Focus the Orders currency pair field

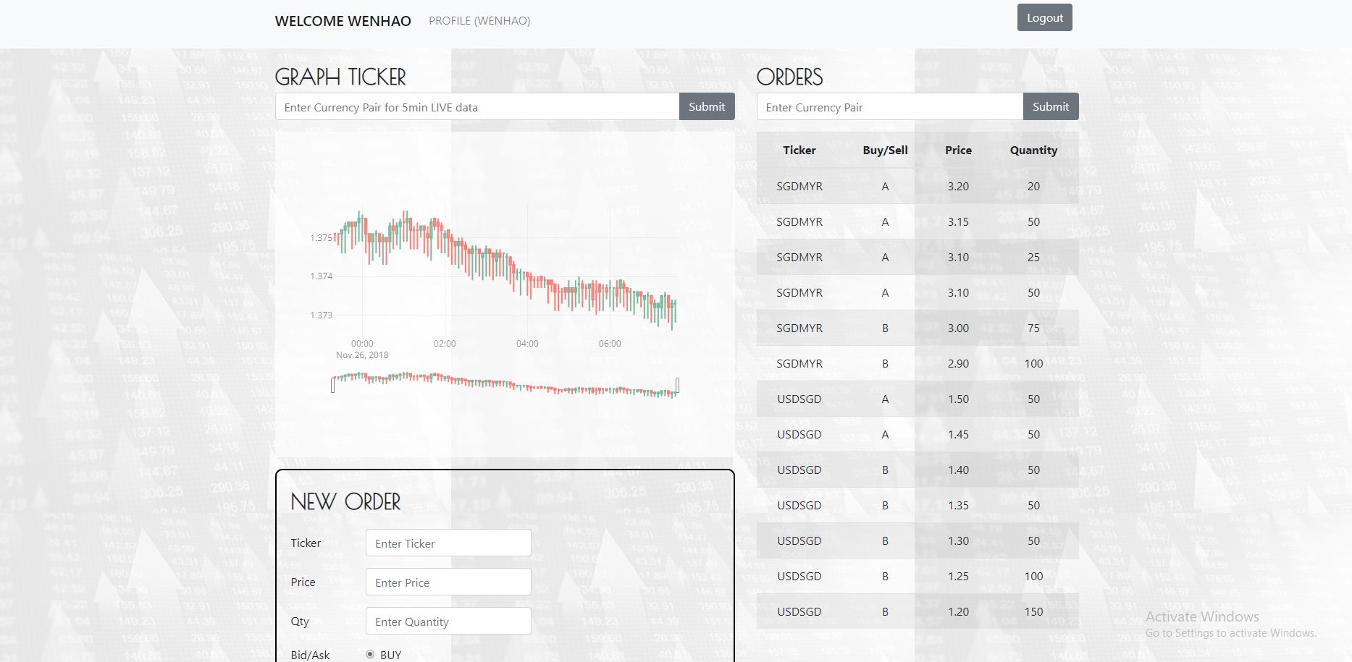(x=890, y=106)
